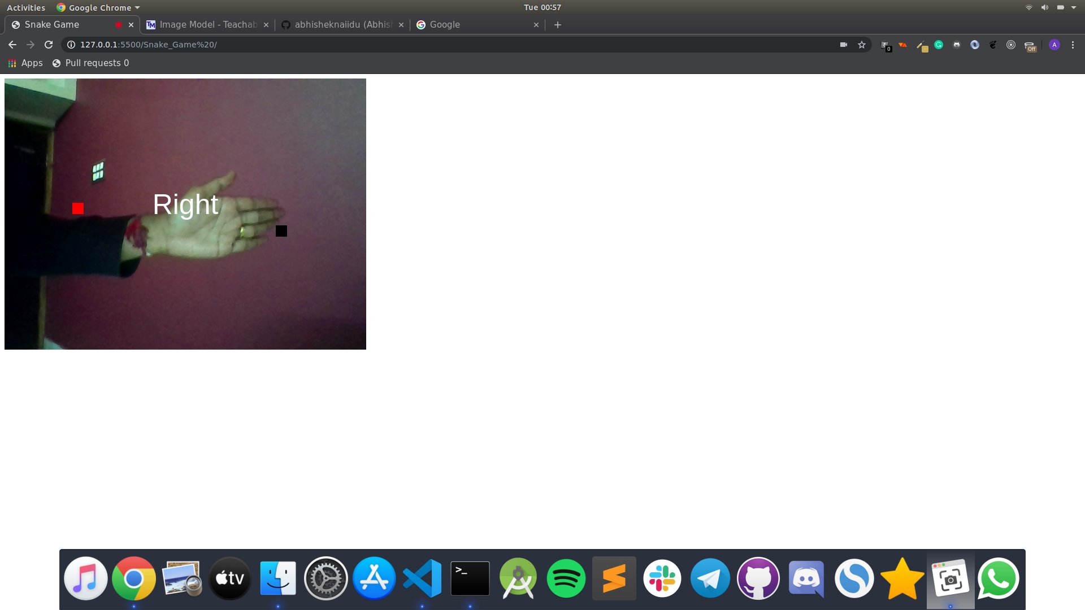Open the Grammarly extension icon
Image resolution: width=1085 pixels, height=610 pixels.
[939, 45]
